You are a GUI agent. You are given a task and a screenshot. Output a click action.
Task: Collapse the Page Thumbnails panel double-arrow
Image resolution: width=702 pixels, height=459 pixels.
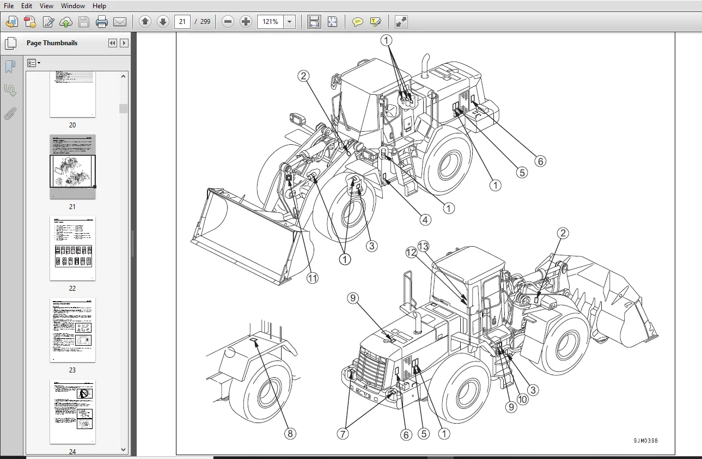(113, 43)
